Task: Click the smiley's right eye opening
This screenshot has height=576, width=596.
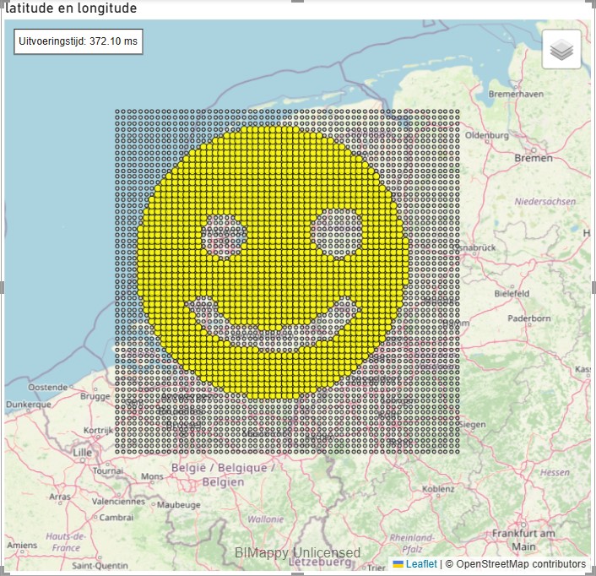Action: [337, 232]
